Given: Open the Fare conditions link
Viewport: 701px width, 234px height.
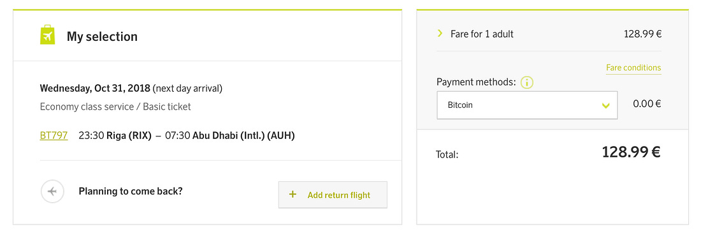Looking at the screenshot, I should (x=633, y=68).
